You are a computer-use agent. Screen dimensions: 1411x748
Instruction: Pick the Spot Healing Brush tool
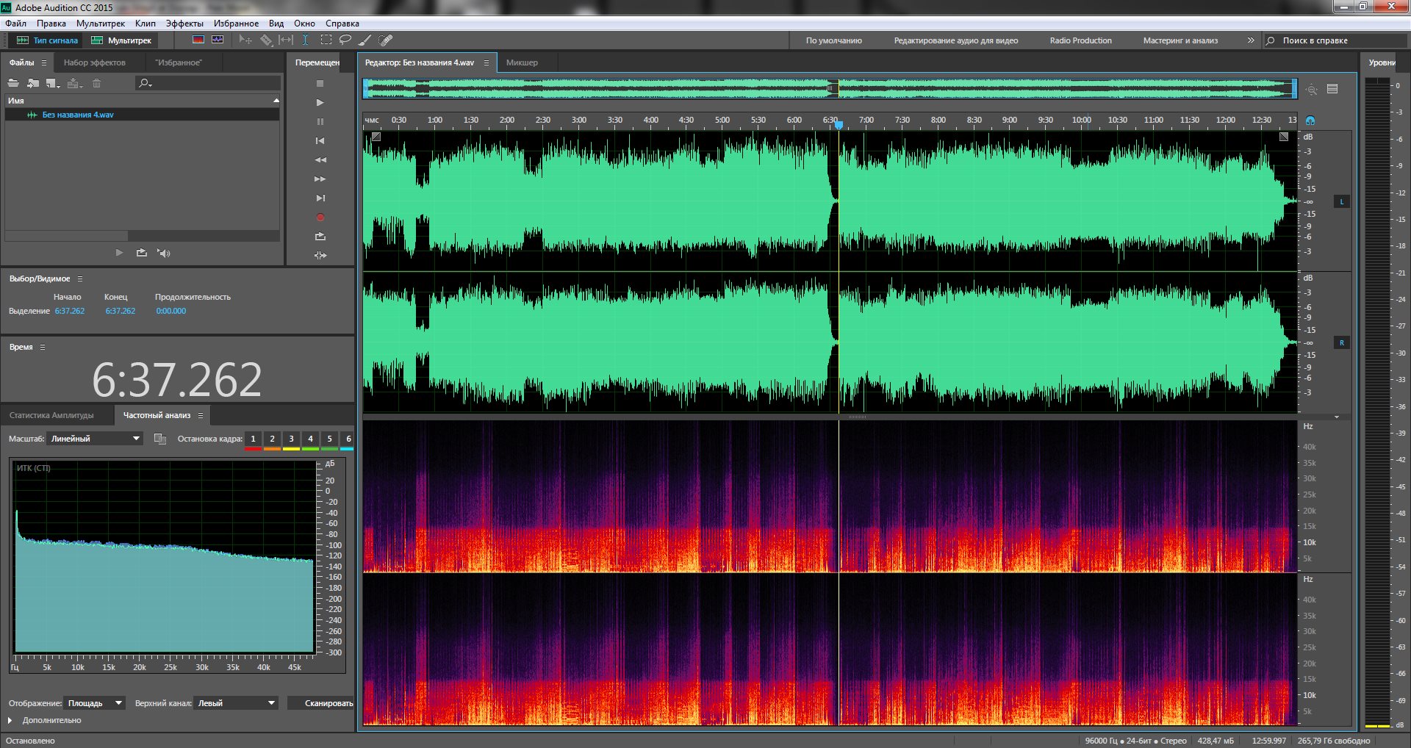coord(385,40)
